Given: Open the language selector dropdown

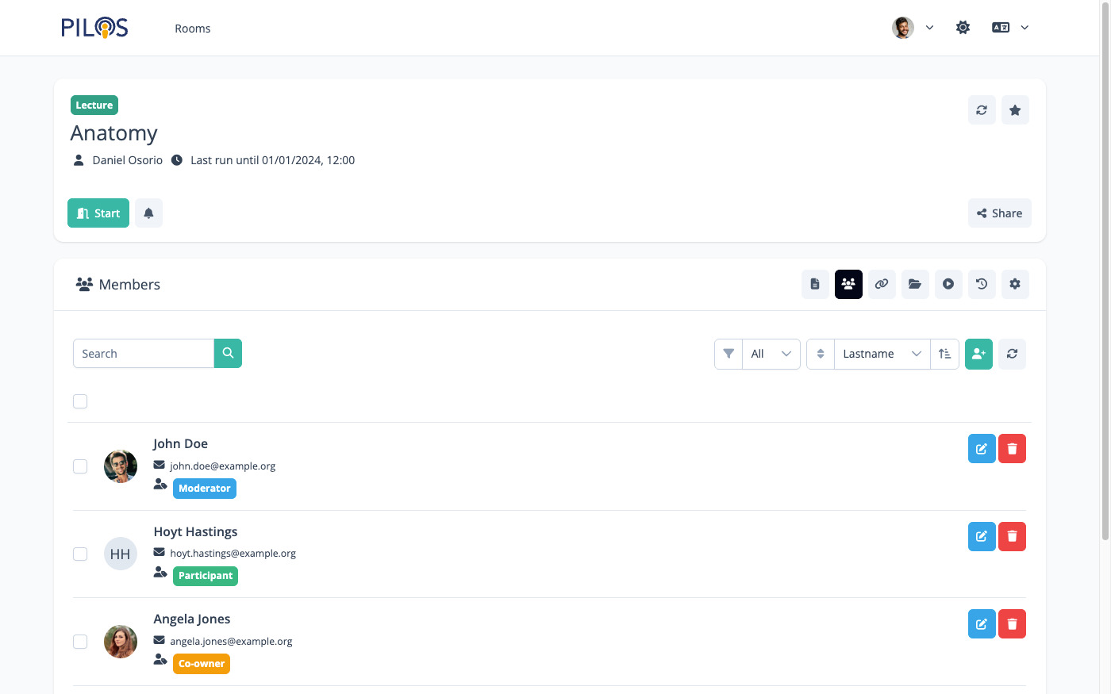Looking at the screenshot, I should (1010, 28).
